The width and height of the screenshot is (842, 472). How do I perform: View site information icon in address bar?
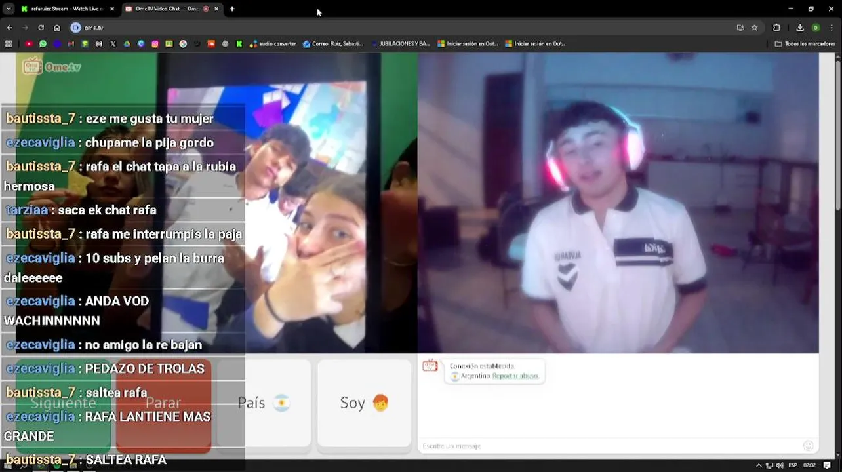pyautogui.click(x=76, y=28)
